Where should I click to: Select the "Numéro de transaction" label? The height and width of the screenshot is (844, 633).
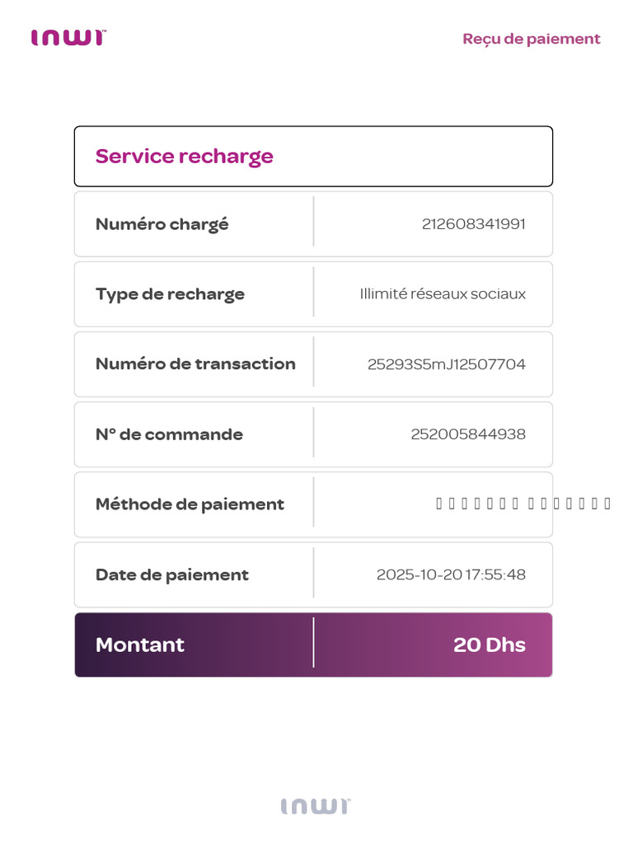coord(195,363)
